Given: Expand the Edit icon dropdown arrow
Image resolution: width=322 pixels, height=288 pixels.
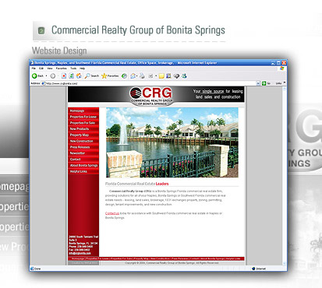Looking at the screenshot, I should pos(156,76).
